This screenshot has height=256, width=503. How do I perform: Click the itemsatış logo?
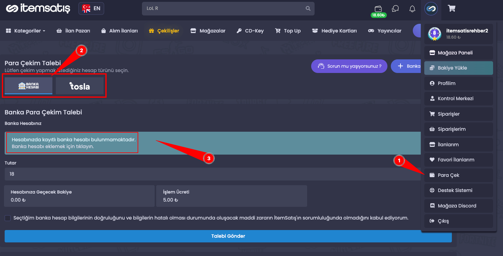pos(38,9)
